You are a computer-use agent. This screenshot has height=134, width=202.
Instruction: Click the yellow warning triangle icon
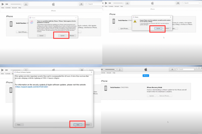coord(135,21)
